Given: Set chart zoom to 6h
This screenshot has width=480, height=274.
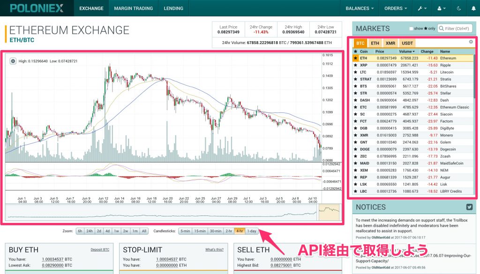Looking at the screenshot, I should pos(80,231).
